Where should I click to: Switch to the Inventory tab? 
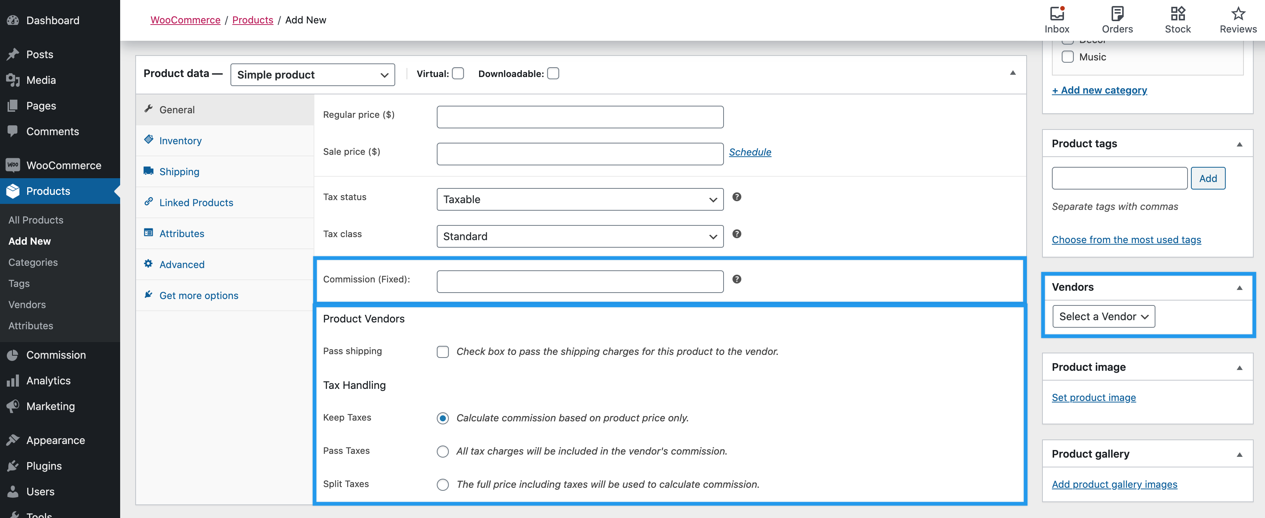click(x=180, y=141)
